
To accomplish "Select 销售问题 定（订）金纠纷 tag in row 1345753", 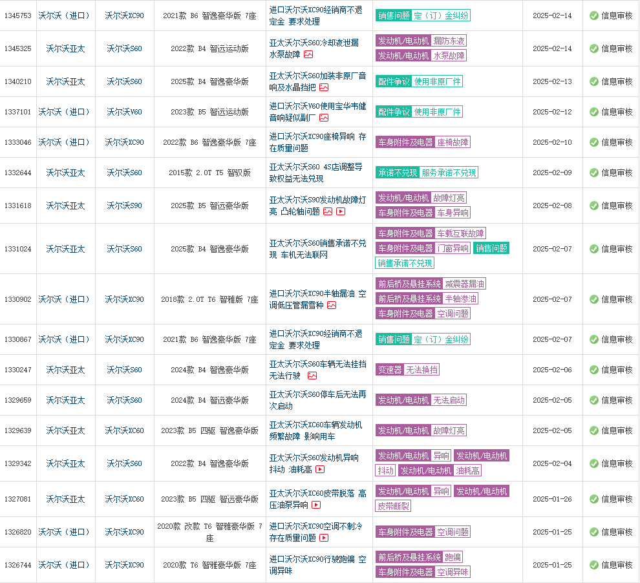I will (x=423, y=16).
